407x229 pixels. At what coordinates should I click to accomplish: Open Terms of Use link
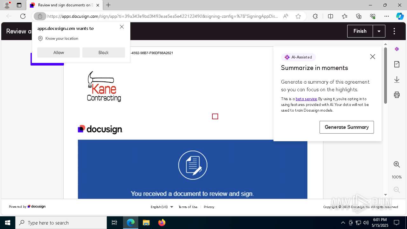(188, 207)
